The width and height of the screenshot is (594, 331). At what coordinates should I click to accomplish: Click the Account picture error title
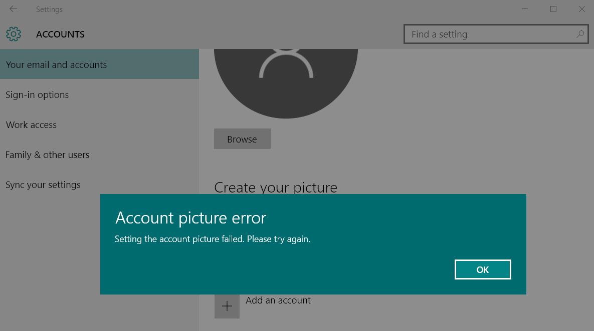tap(190, 218)
